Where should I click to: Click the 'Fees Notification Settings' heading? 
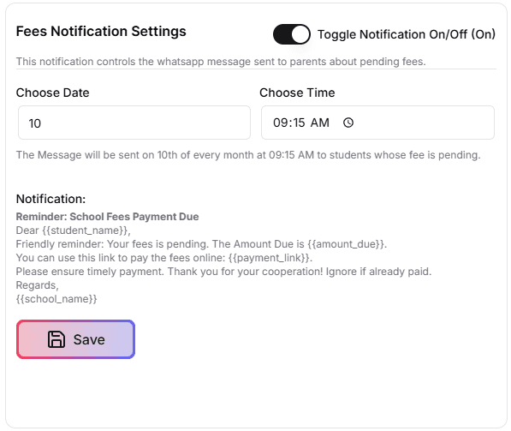[x=101, y=32]
